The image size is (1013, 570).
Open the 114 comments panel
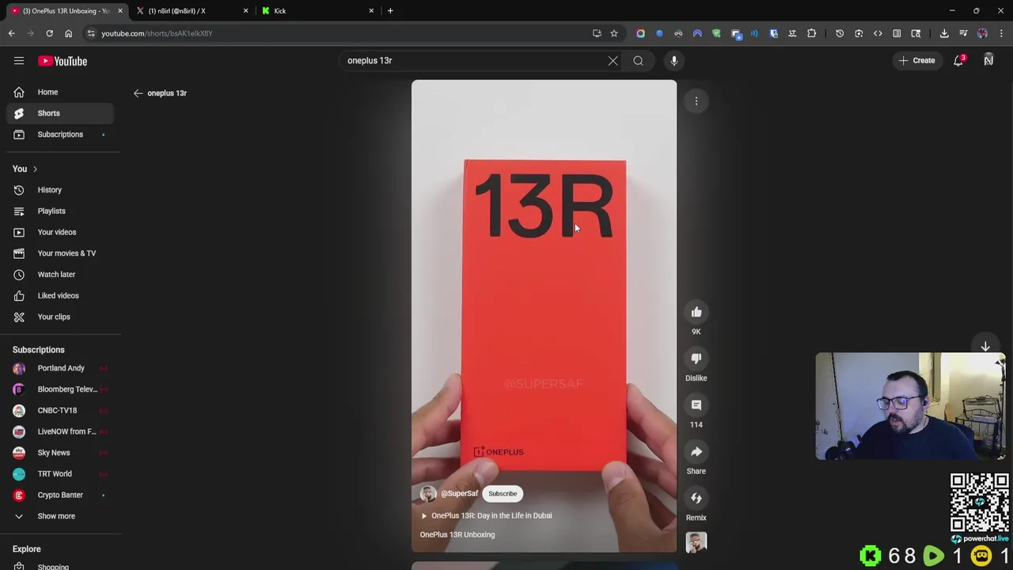pos(696,405)
